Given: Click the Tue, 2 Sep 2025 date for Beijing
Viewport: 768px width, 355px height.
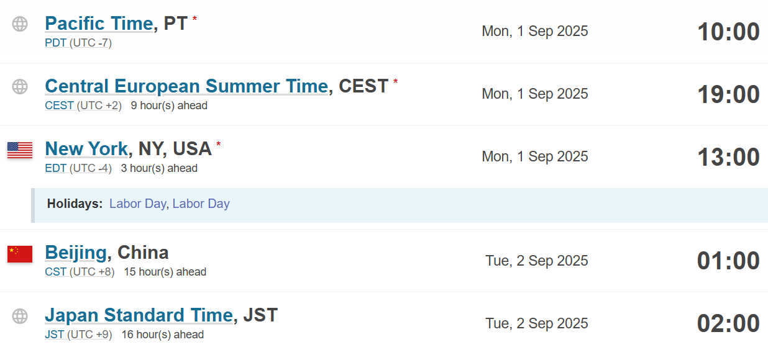Looking at the screenshot, I should pos(537,261).
